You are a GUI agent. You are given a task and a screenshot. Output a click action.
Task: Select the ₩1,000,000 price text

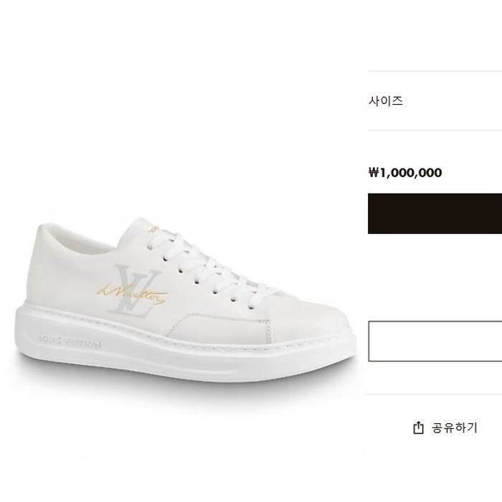click(405, 173)
